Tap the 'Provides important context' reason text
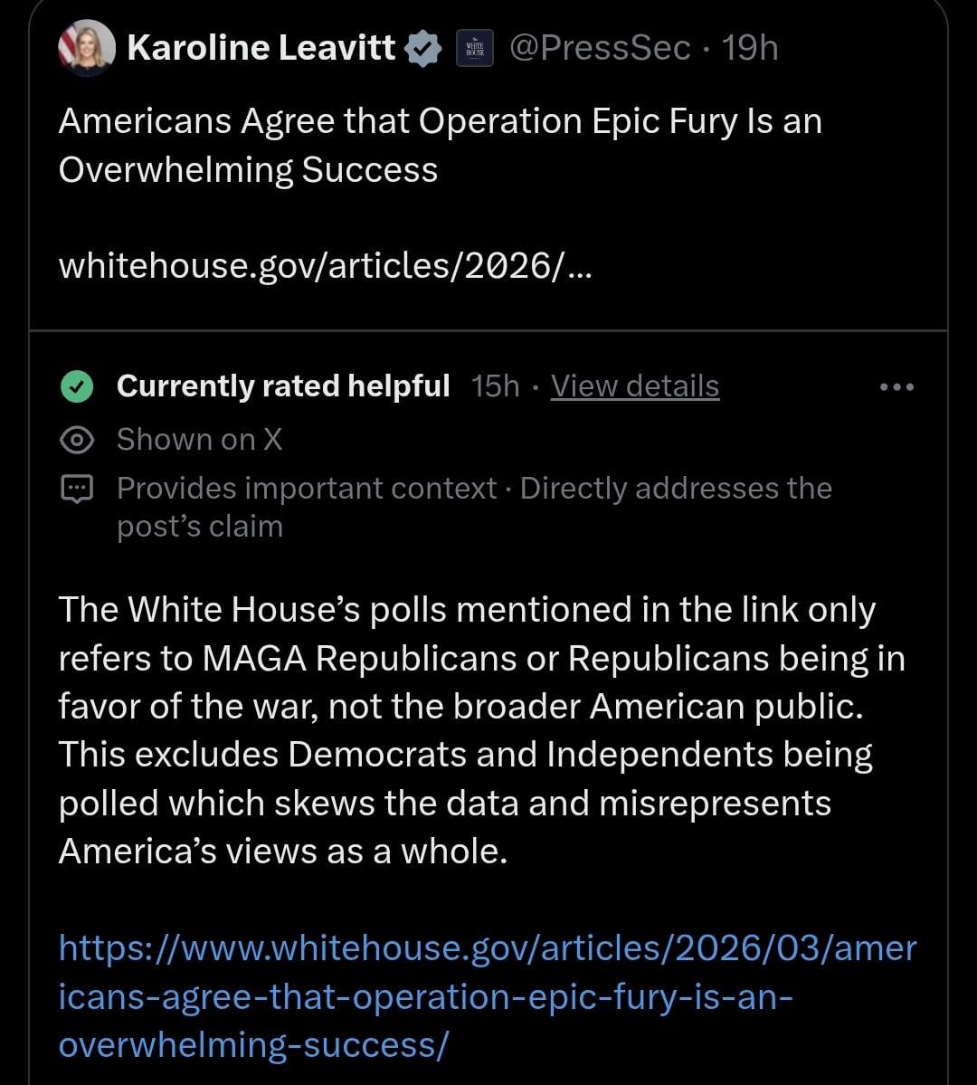 click(308, 489)
